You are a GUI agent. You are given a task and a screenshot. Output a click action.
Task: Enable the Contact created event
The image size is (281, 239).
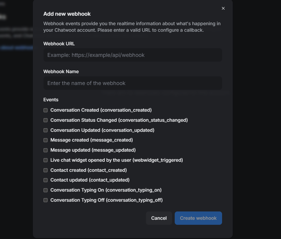tap(46, 170)
